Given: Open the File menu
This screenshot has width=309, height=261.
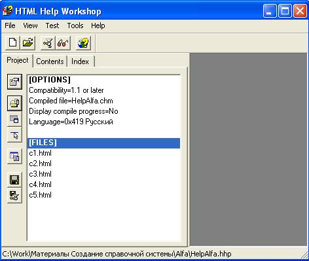Looking at the screenshot, I should (x=10, y=26).
